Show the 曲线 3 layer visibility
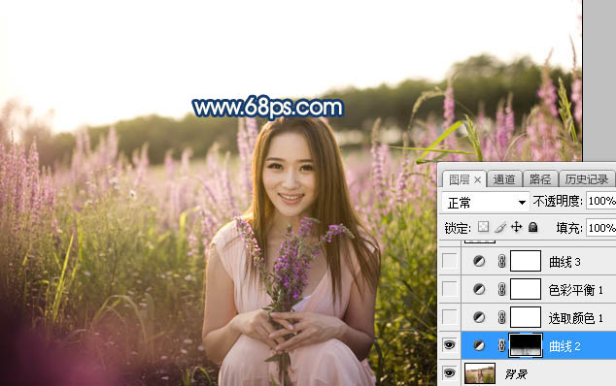 click(x=450, y=261)
